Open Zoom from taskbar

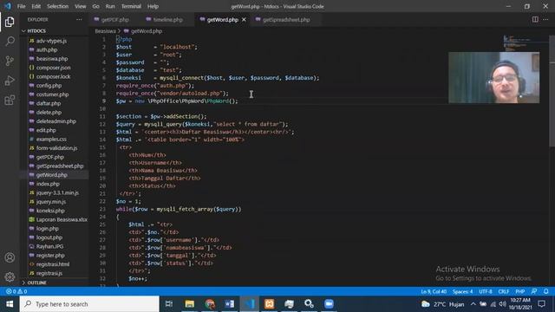(x=329, y=304)
